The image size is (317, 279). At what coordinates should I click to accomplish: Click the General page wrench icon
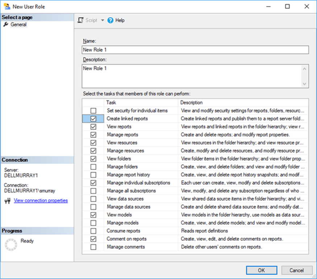click(6, 25)
